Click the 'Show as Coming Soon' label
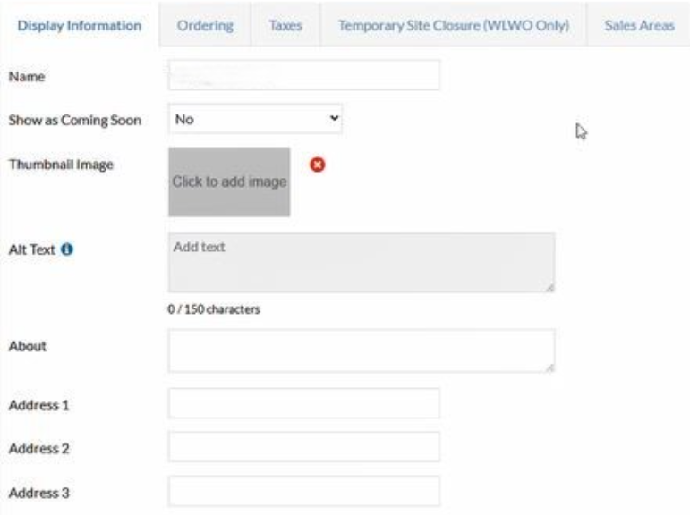This screenshot has height=515, width=690. pyautogui.click(x=74, y=120)
